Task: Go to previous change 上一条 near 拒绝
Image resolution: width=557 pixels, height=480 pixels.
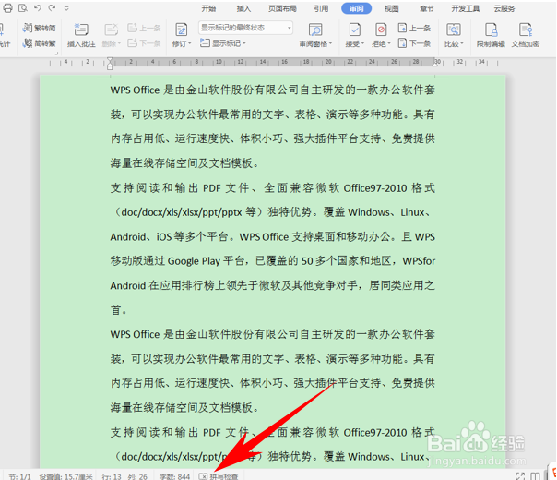Action: tap(414, 28)
